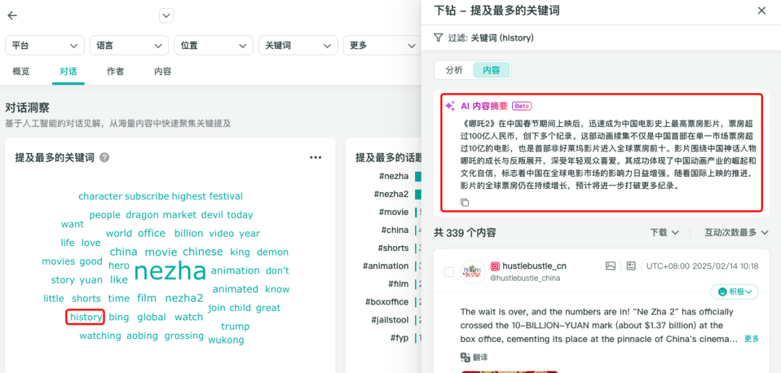Image resolution: width=781 pixels, height=373 pixels.
Task: Select the hashtag #shorts
Action: click(393, 248)
